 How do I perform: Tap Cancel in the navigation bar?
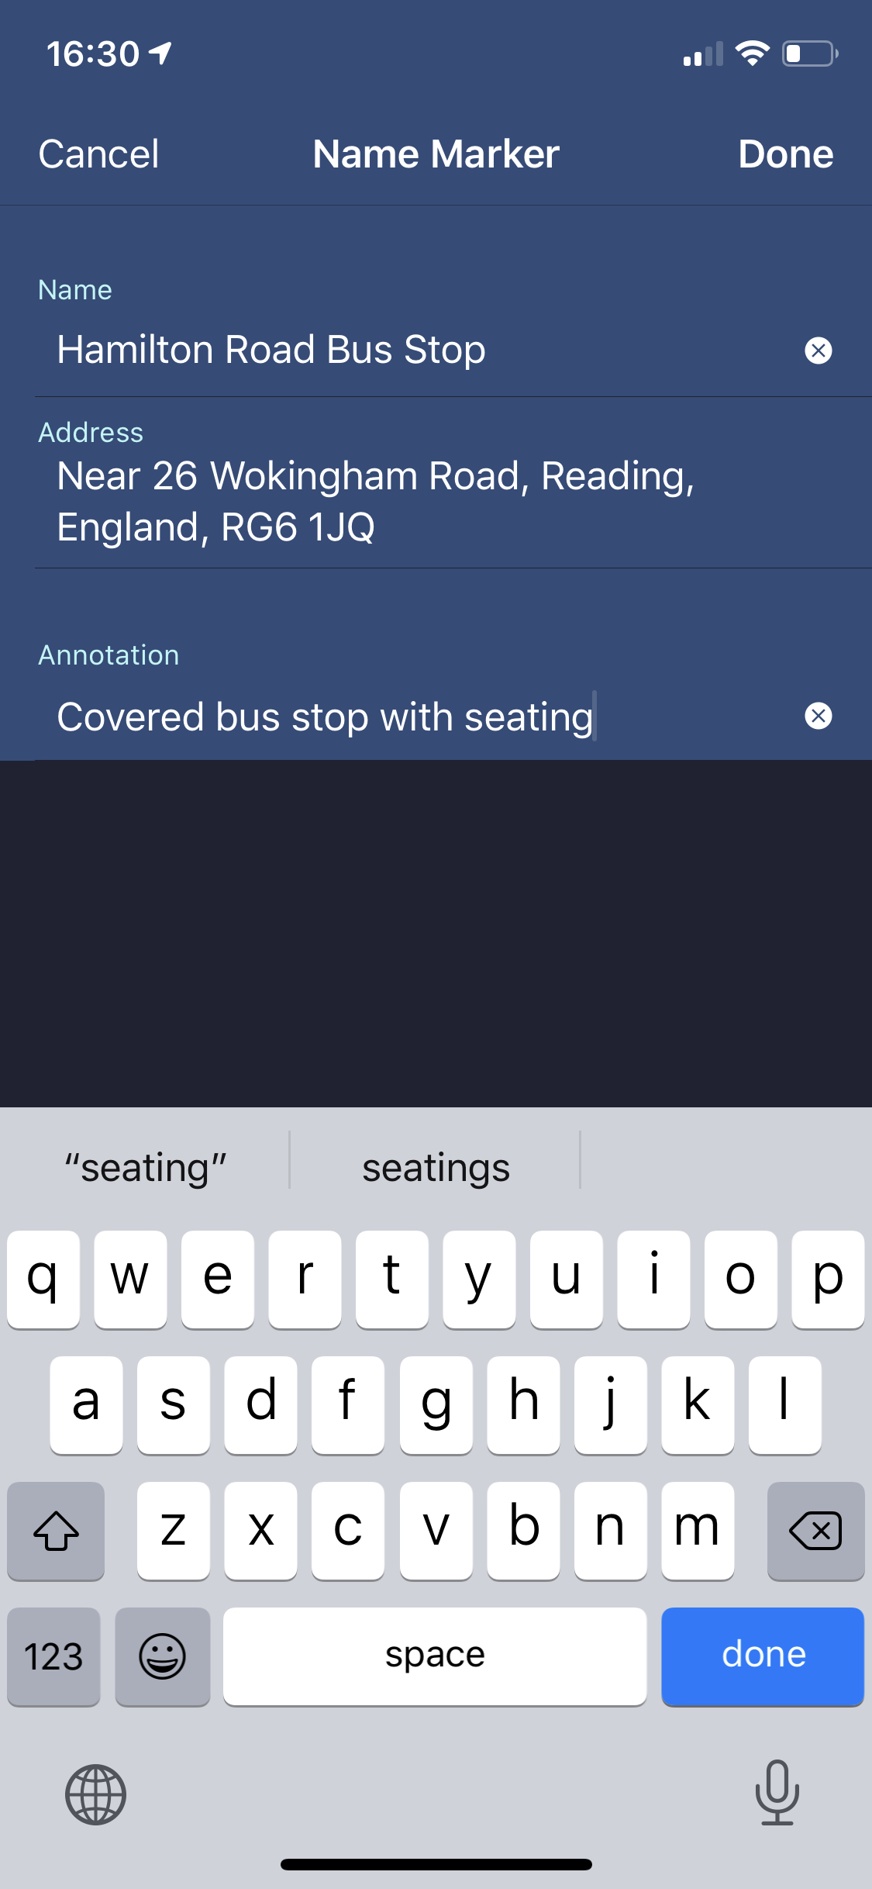(x=98, y=154)
